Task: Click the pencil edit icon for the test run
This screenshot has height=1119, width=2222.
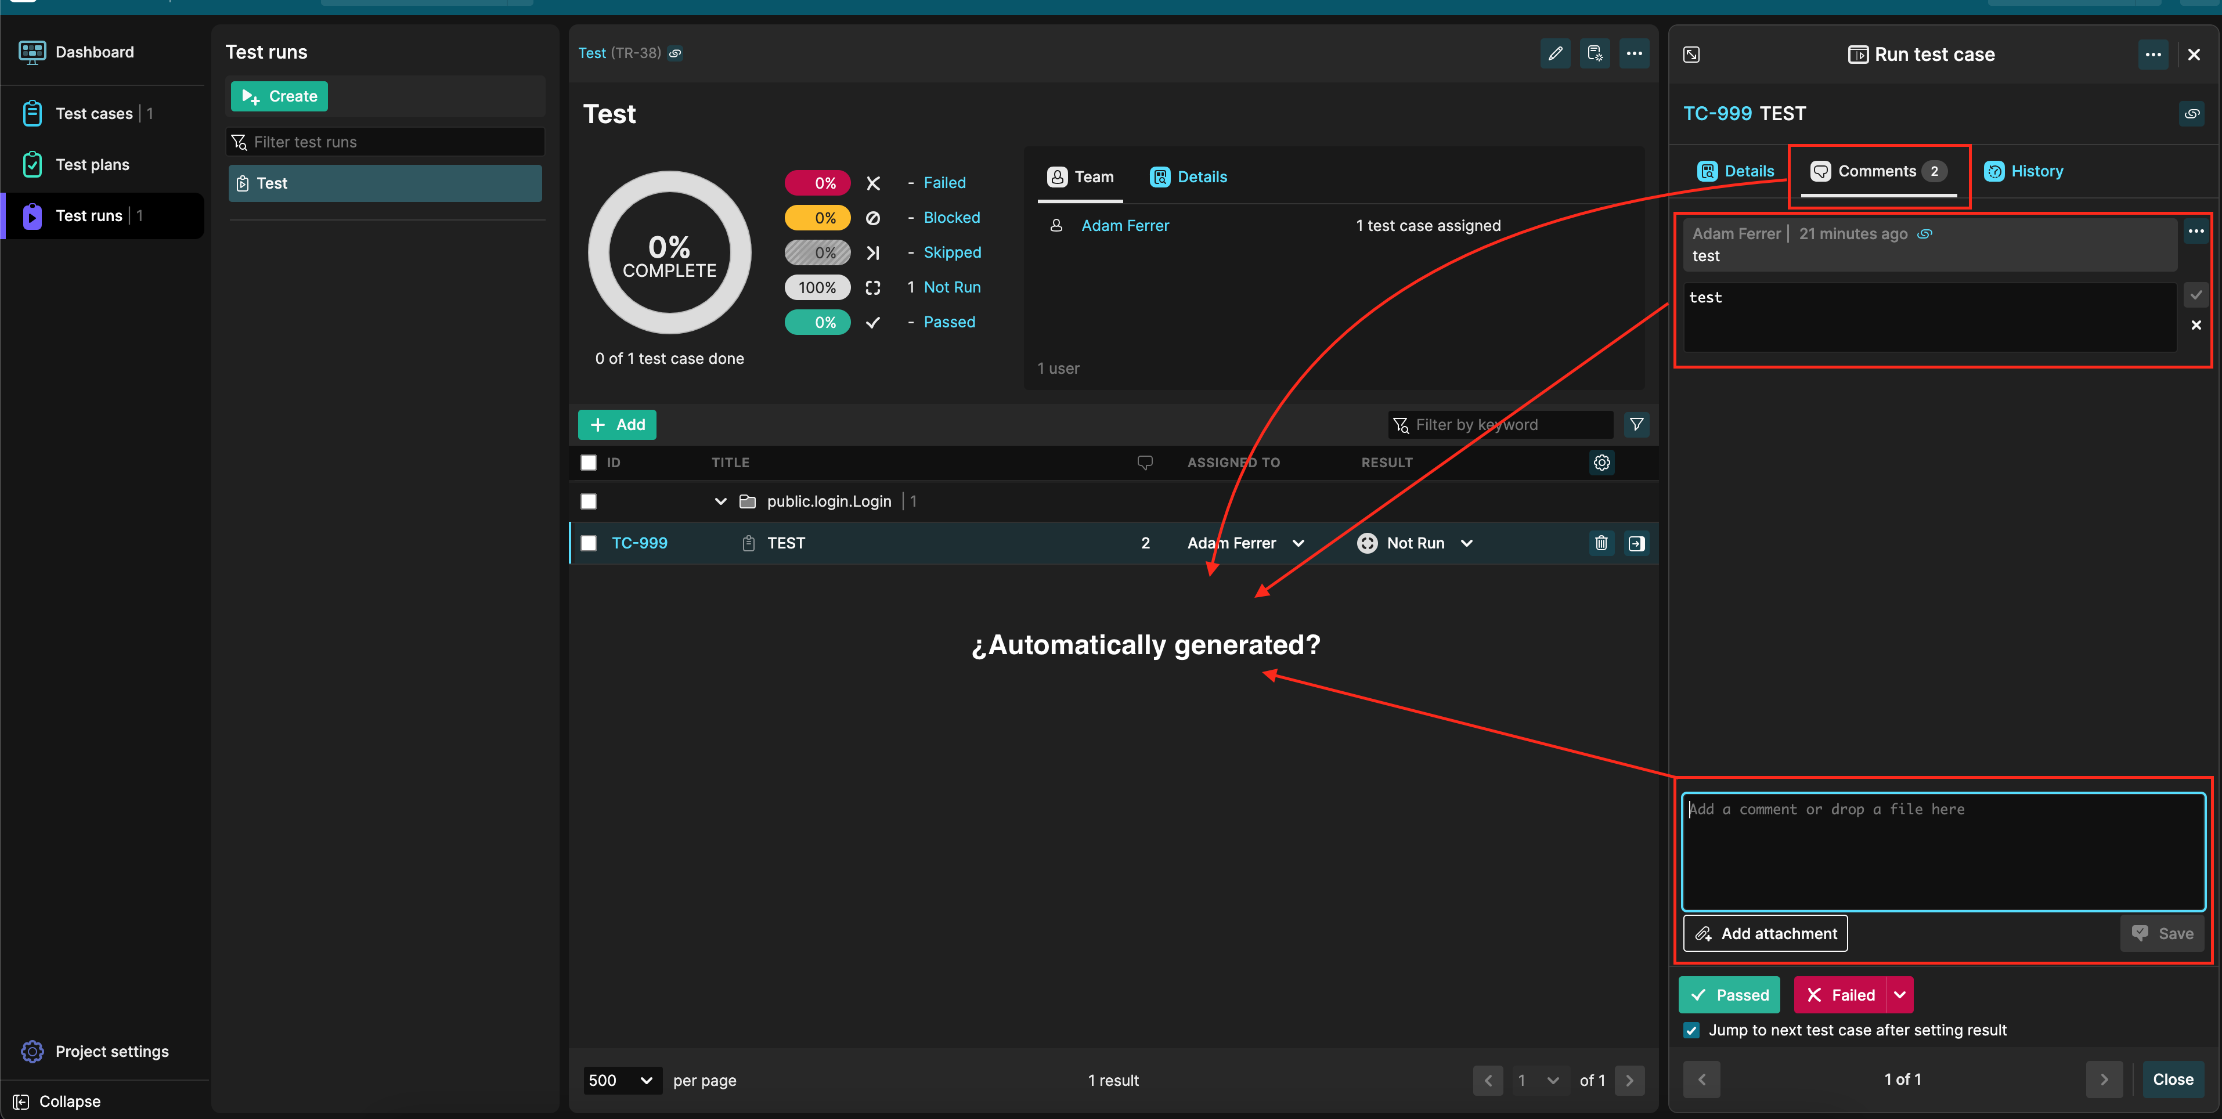Action: click(x=1555, y=53)
